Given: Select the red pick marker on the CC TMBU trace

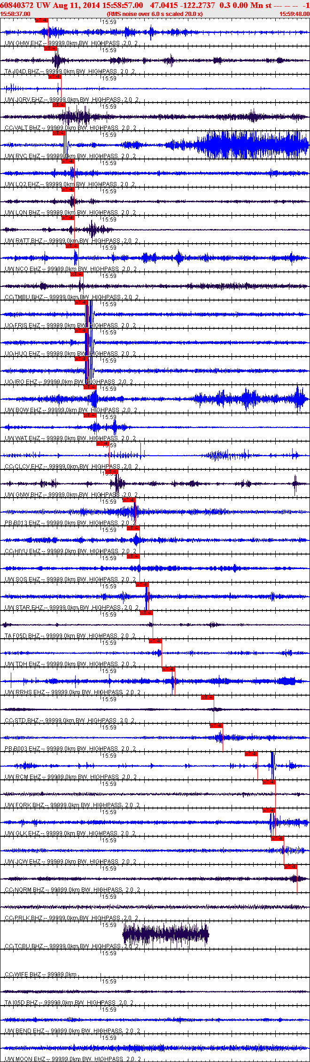Looking at the screenshot, I should 77,274.
